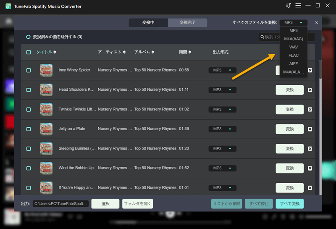Convert the Wind the Bobbin Up track
Image resolution: width=336 pixels, height=229 pixels.
point(289,168)
